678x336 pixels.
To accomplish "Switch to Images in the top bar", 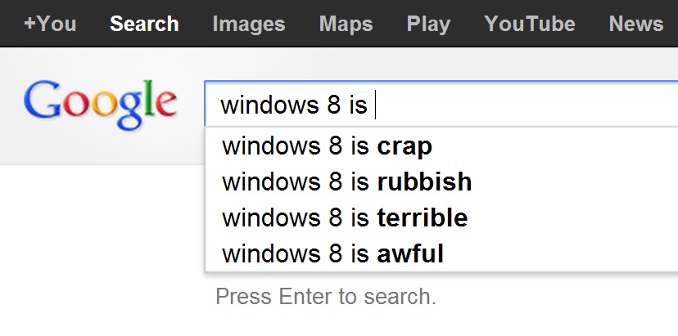I will pyautogui.click(x=248, y=24).
